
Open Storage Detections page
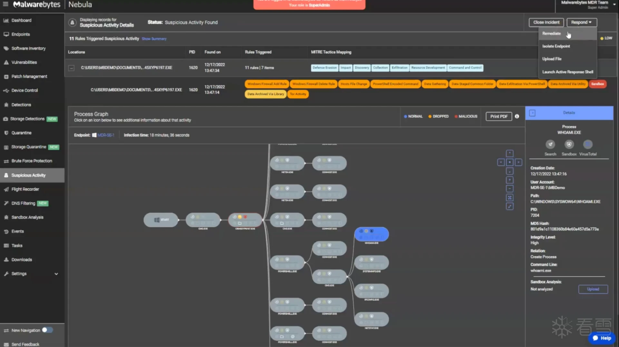27,119
